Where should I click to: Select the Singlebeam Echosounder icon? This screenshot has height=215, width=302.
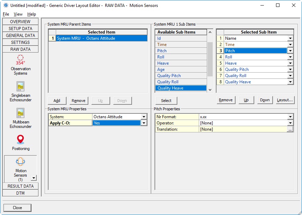(20, 86)
